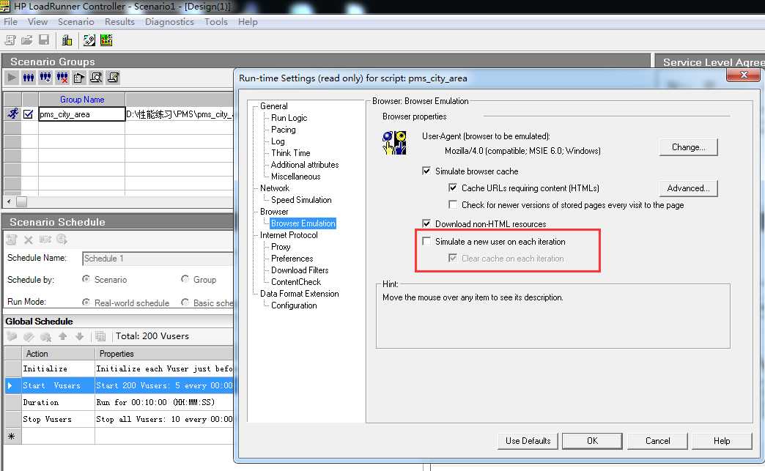Click the Start Scenario play icon in Scenario Groups
This screenshot has height=471, width=765.
[12, 78]
